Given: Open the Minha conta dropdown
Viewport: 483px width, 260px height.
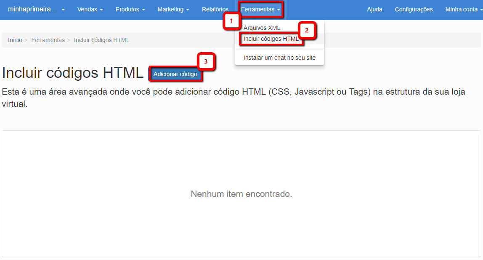Looking at the screenshot, I should [x=464, y=10].
